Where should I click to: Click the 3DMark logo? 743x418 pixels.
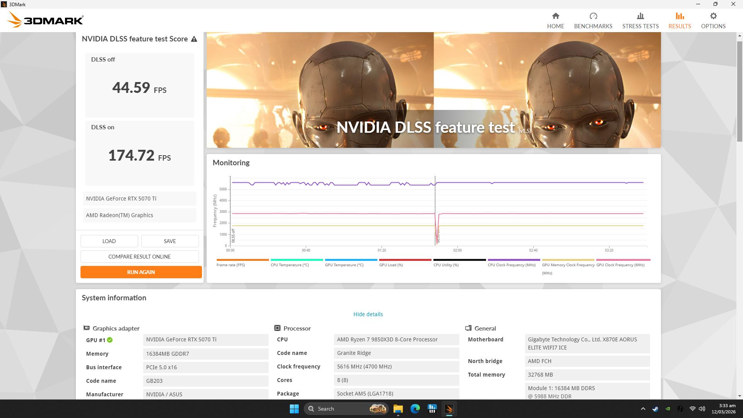(45, 20)
